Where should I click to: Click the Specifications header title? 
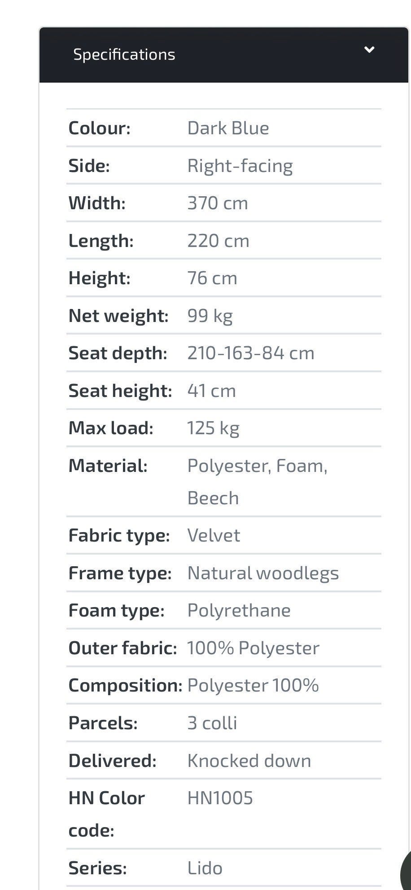(124, 55)
